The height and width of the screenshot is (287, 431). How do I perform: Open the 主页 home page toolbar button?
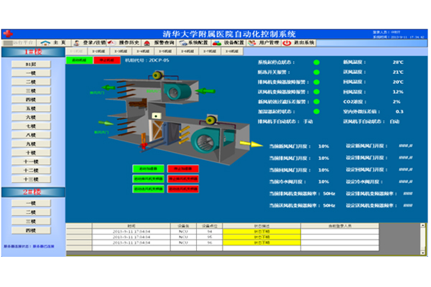point(53,42)
